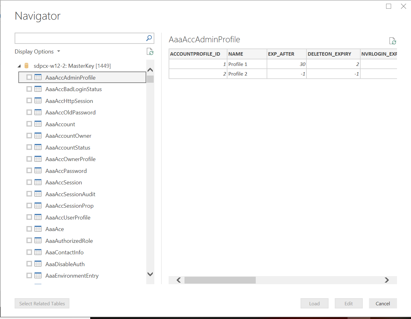Screen dimensions: 411x319
Task: Click the Select Related Tables button
Action: (42, 303)
